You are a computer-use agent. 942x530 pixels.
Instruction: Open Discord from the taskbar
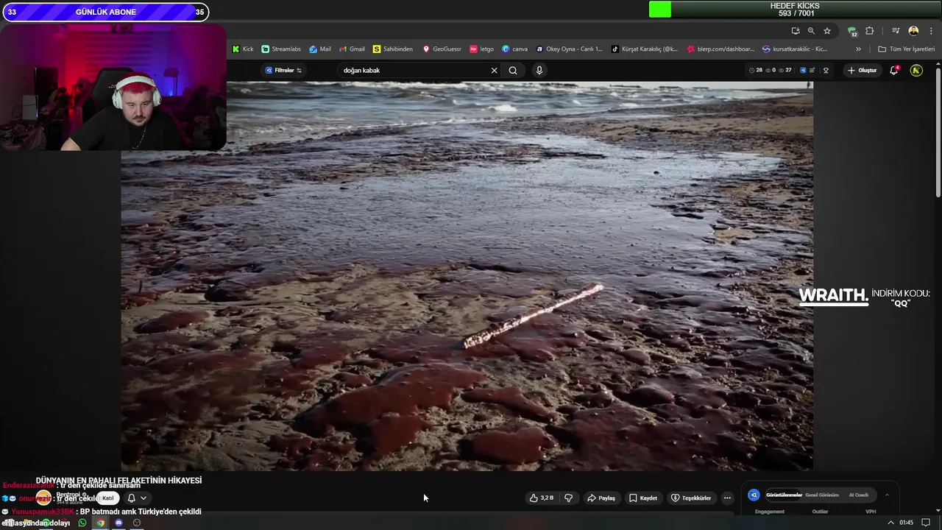click(118, 523)
